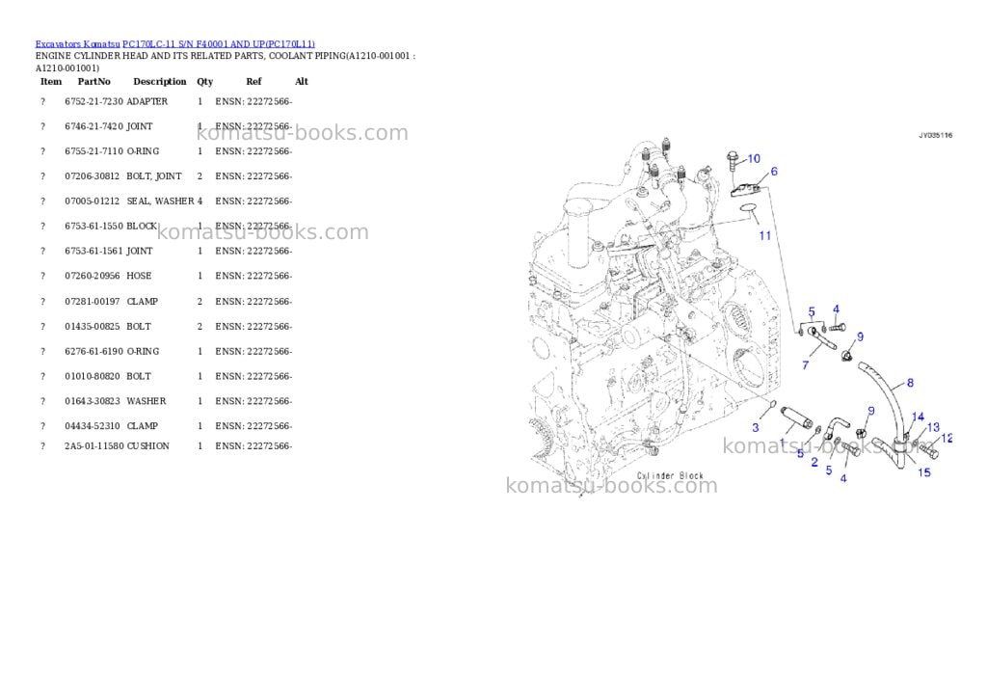Click callout number 2 in the diagram
This screenshot has width=987, height=699.
tap(814, 462)
